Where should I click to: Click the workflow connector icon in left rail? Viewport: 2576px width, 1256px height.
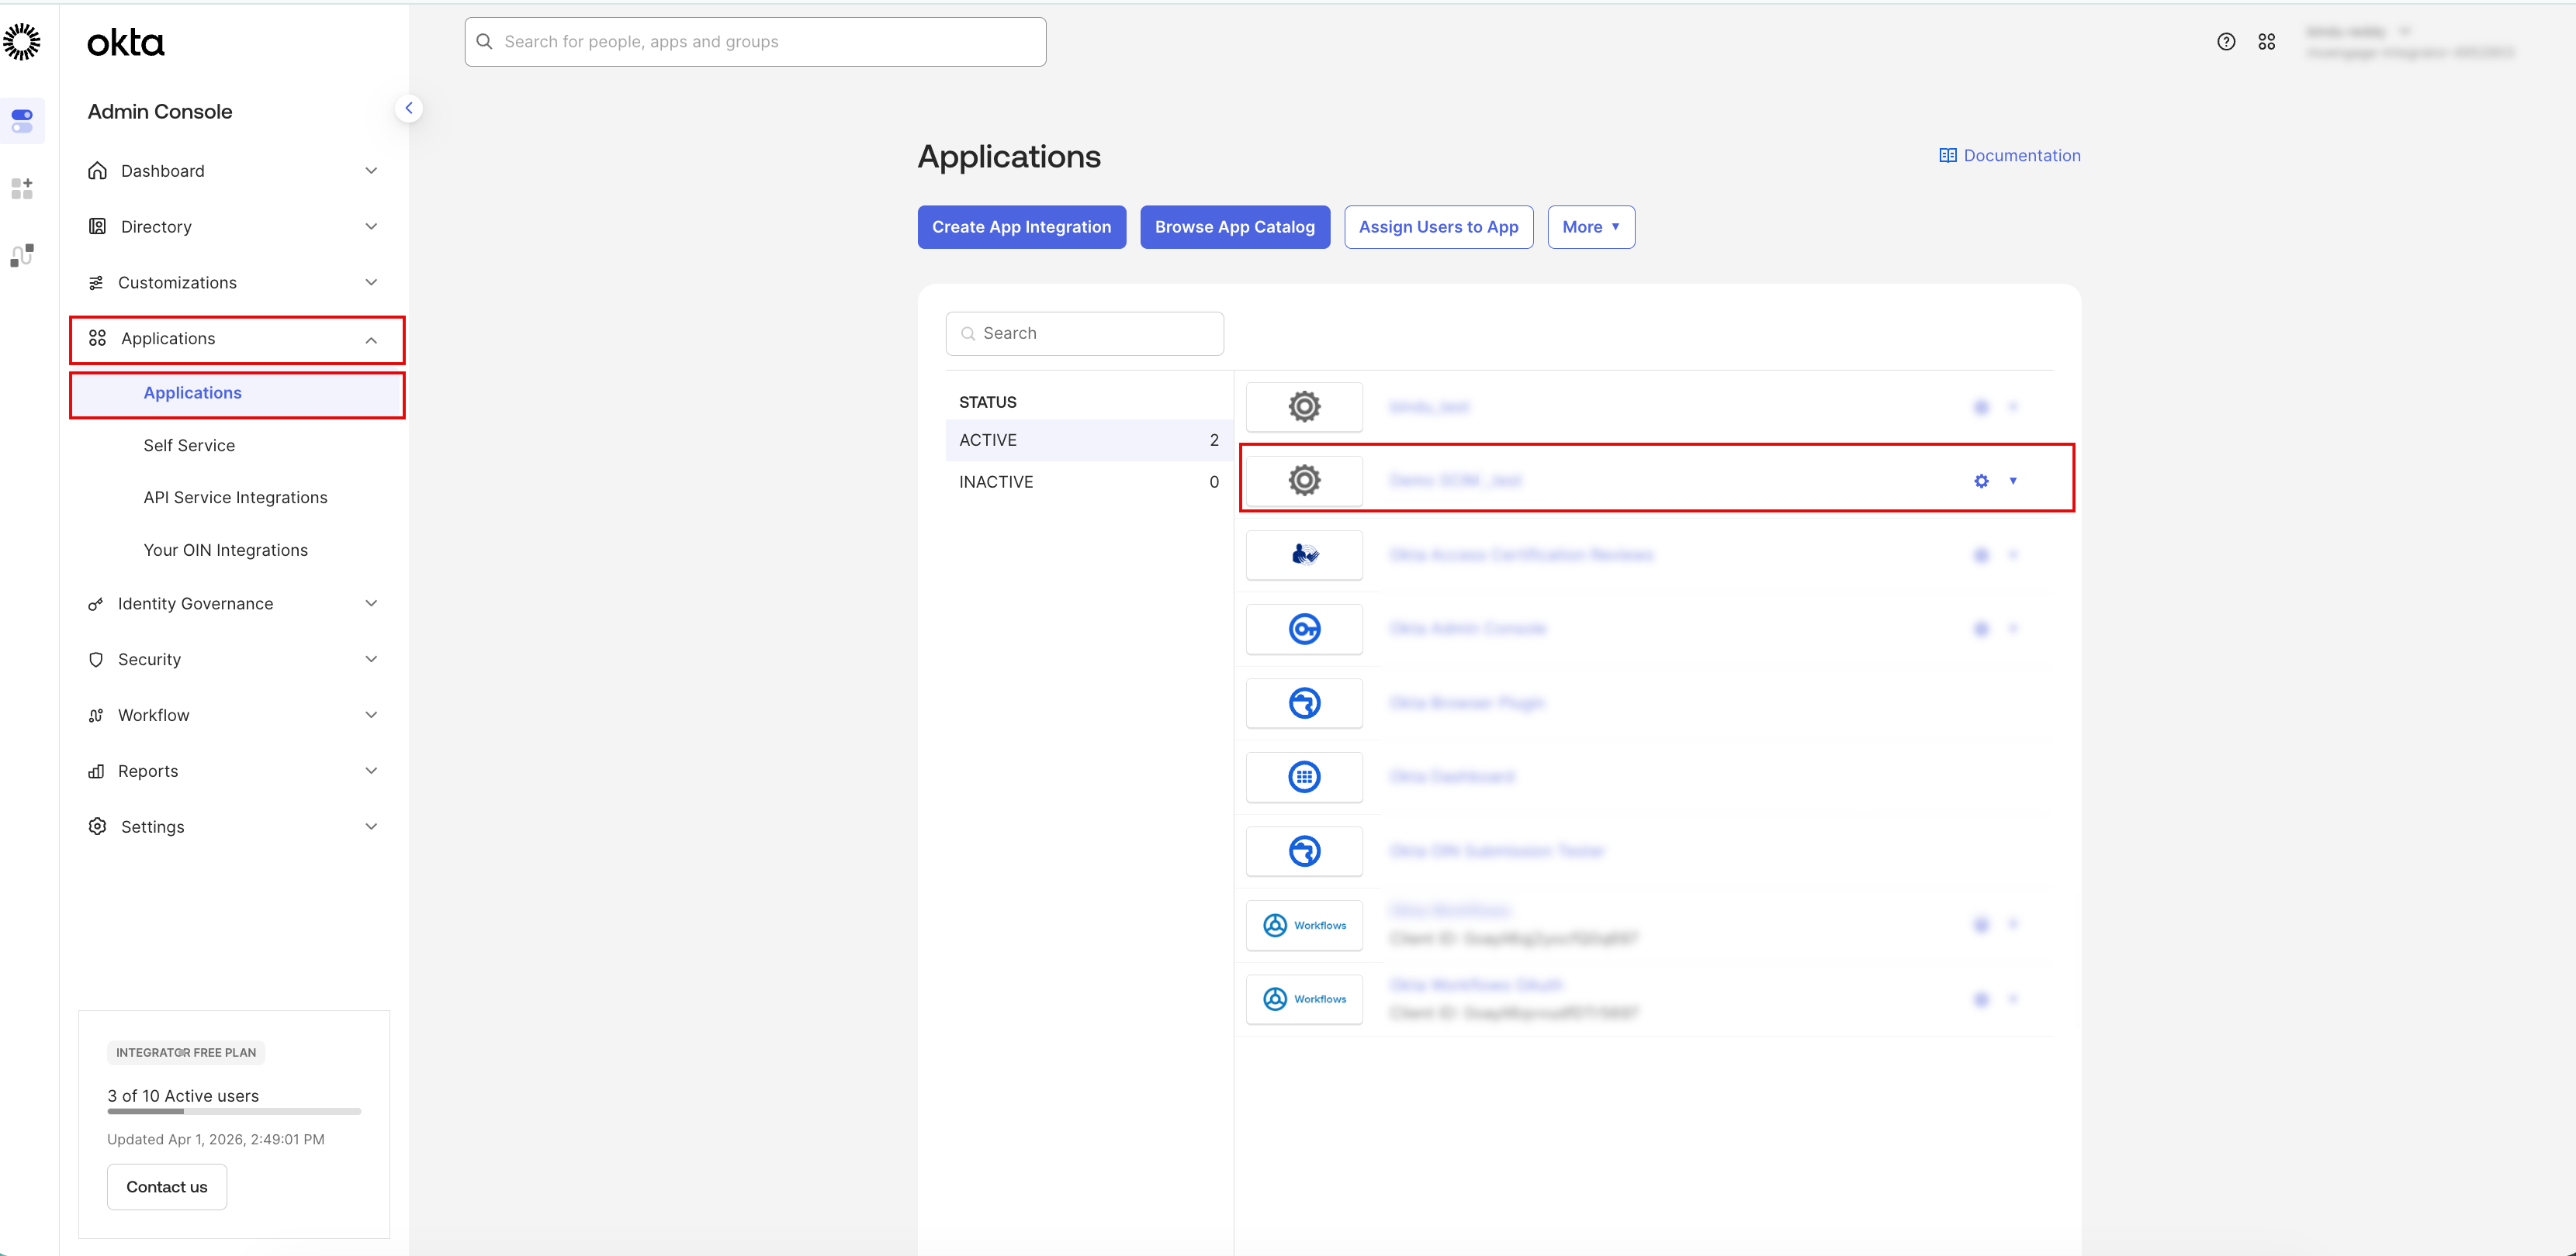(x=22, y=256)
